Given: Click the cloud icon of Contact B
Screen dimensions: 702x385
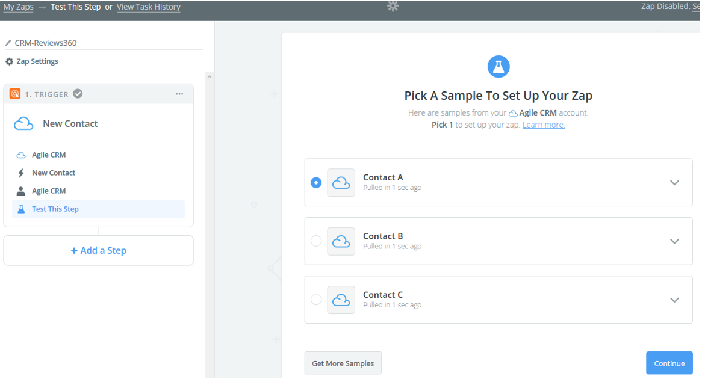Looking at the screenshot, I should [341, 241].
